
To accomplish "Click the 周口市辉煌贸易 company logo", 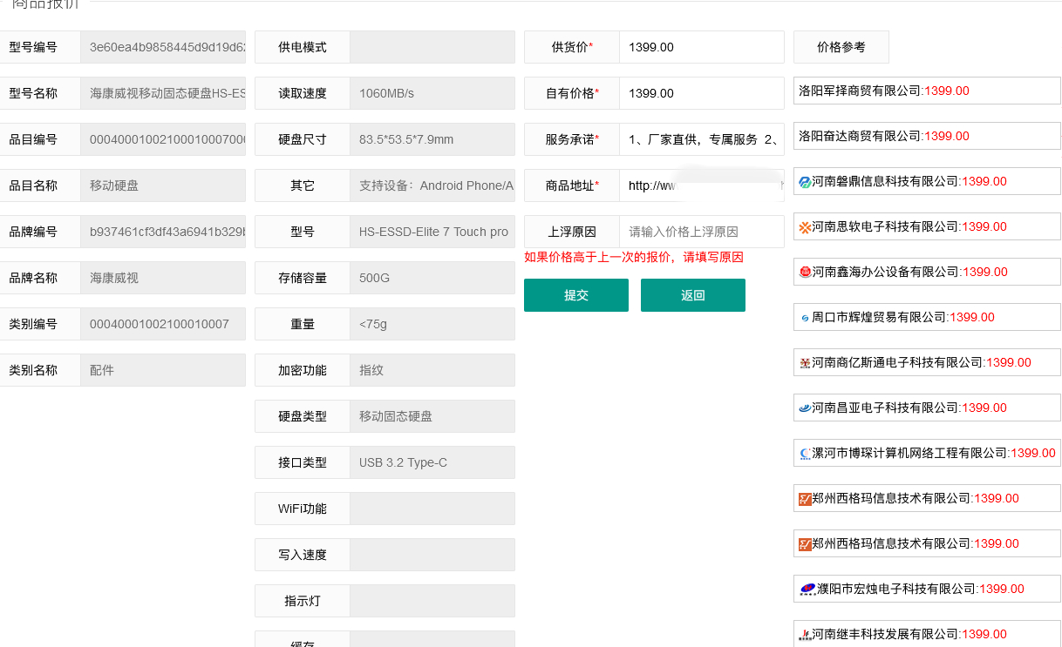I will pos(805,317).
